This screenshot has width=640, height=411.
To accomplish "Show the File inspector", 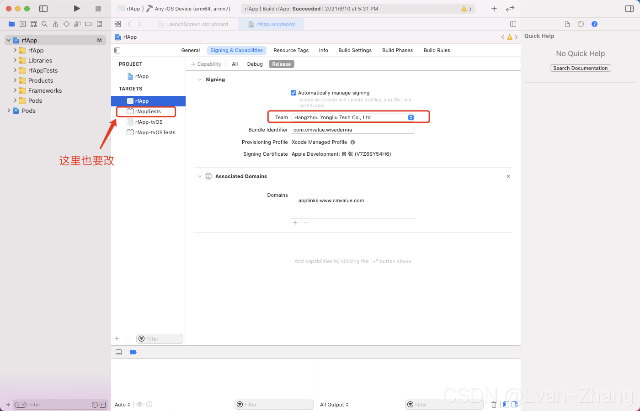I will coord(567,24).
